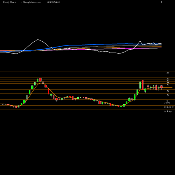Click the price label "9"
Viewport: 175px width, 175px height.
point(167,101)
